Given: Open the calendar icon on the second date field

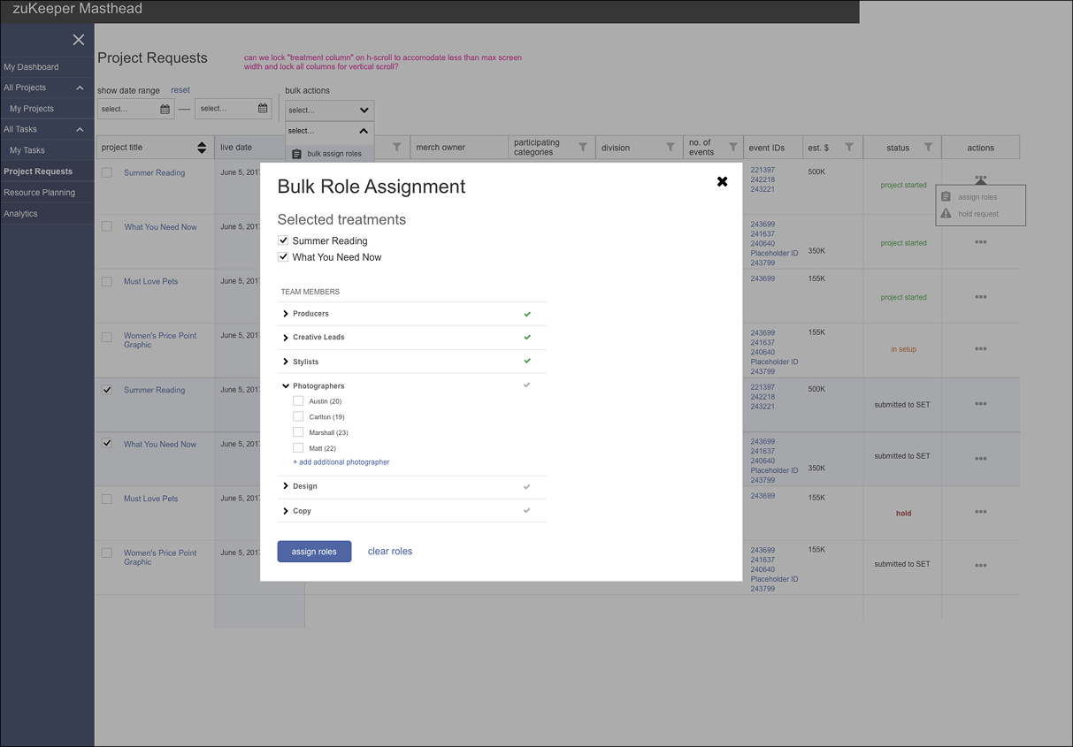Looking at the screenshot, I should [263, 108].
